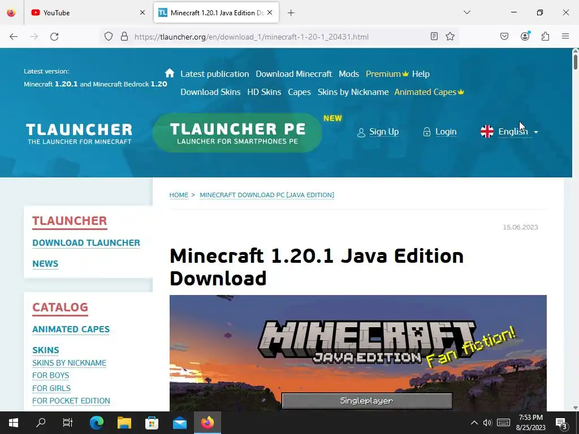The image size is (579, 434).
Task: Click the Firefox taskbar icon
Action: point(208,423)
